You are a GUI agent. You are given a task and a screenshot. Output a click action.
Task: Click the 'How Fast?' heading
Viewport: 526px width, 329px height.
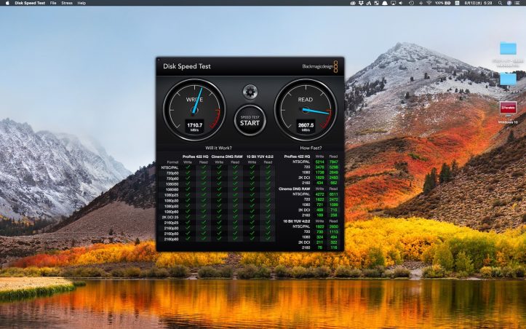311,148
